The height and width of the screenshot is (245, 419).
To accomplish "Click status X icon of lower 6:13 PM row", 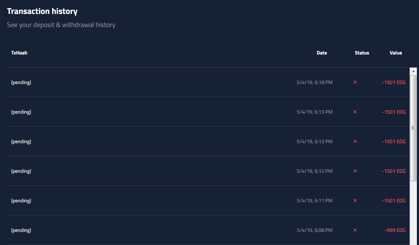I will [x=355, y=142].
